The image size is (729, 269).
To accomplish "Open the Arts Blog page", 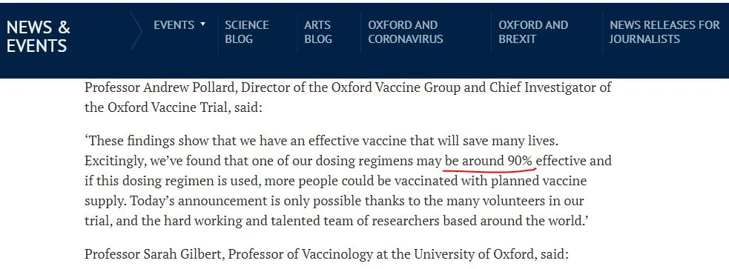I will pos(318,32).
